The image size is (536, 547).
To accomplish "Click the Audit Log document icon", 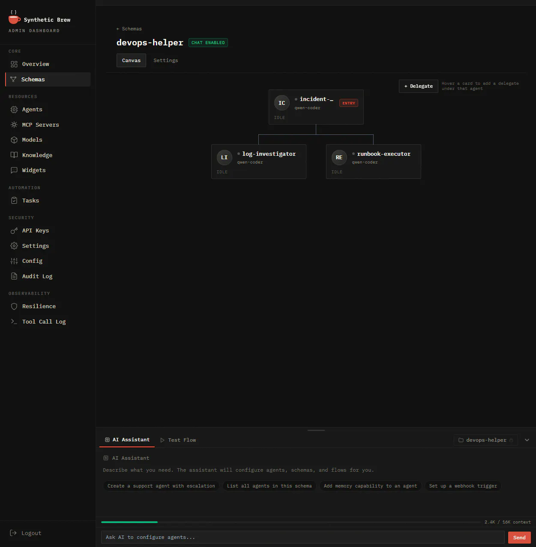I will tap(14, 276).
